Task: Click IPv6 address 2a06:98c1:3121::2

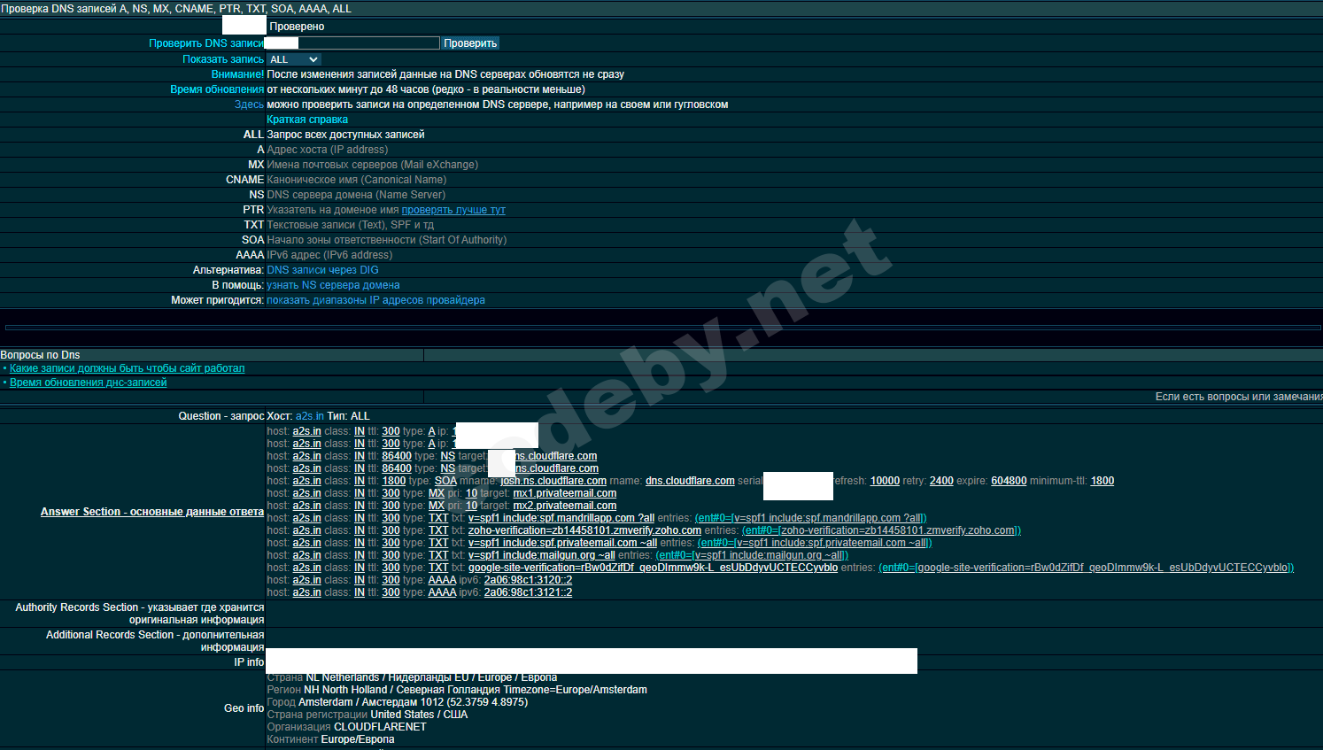Action: pyautogui.click(x=528, y=592)
